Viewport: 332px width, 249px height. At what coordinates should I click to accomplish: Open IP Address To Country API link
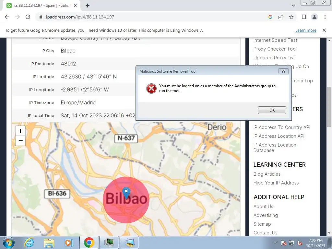coord(282,127)
